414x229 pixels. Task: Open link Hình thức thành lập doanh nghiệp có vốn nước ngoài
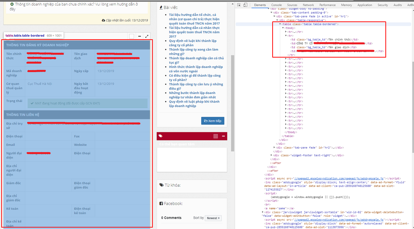point(196,69)
